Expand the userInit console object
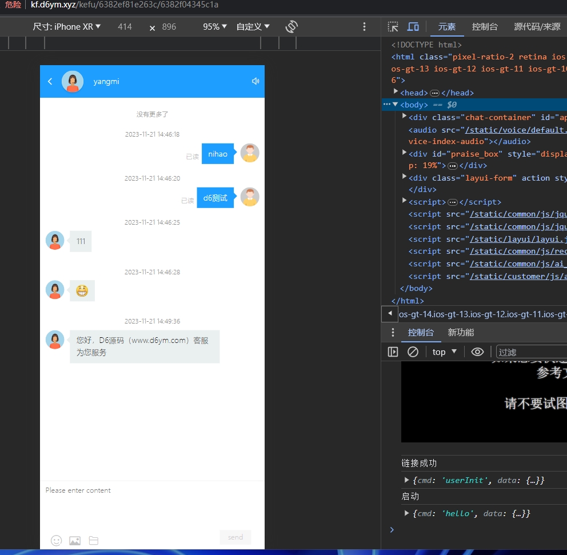The height and width of the screenshot is (555, 567). click(x=407, y=480)
